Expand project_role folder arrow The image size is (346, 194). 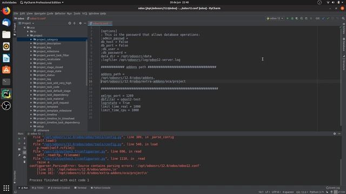[x=31, y=64]
